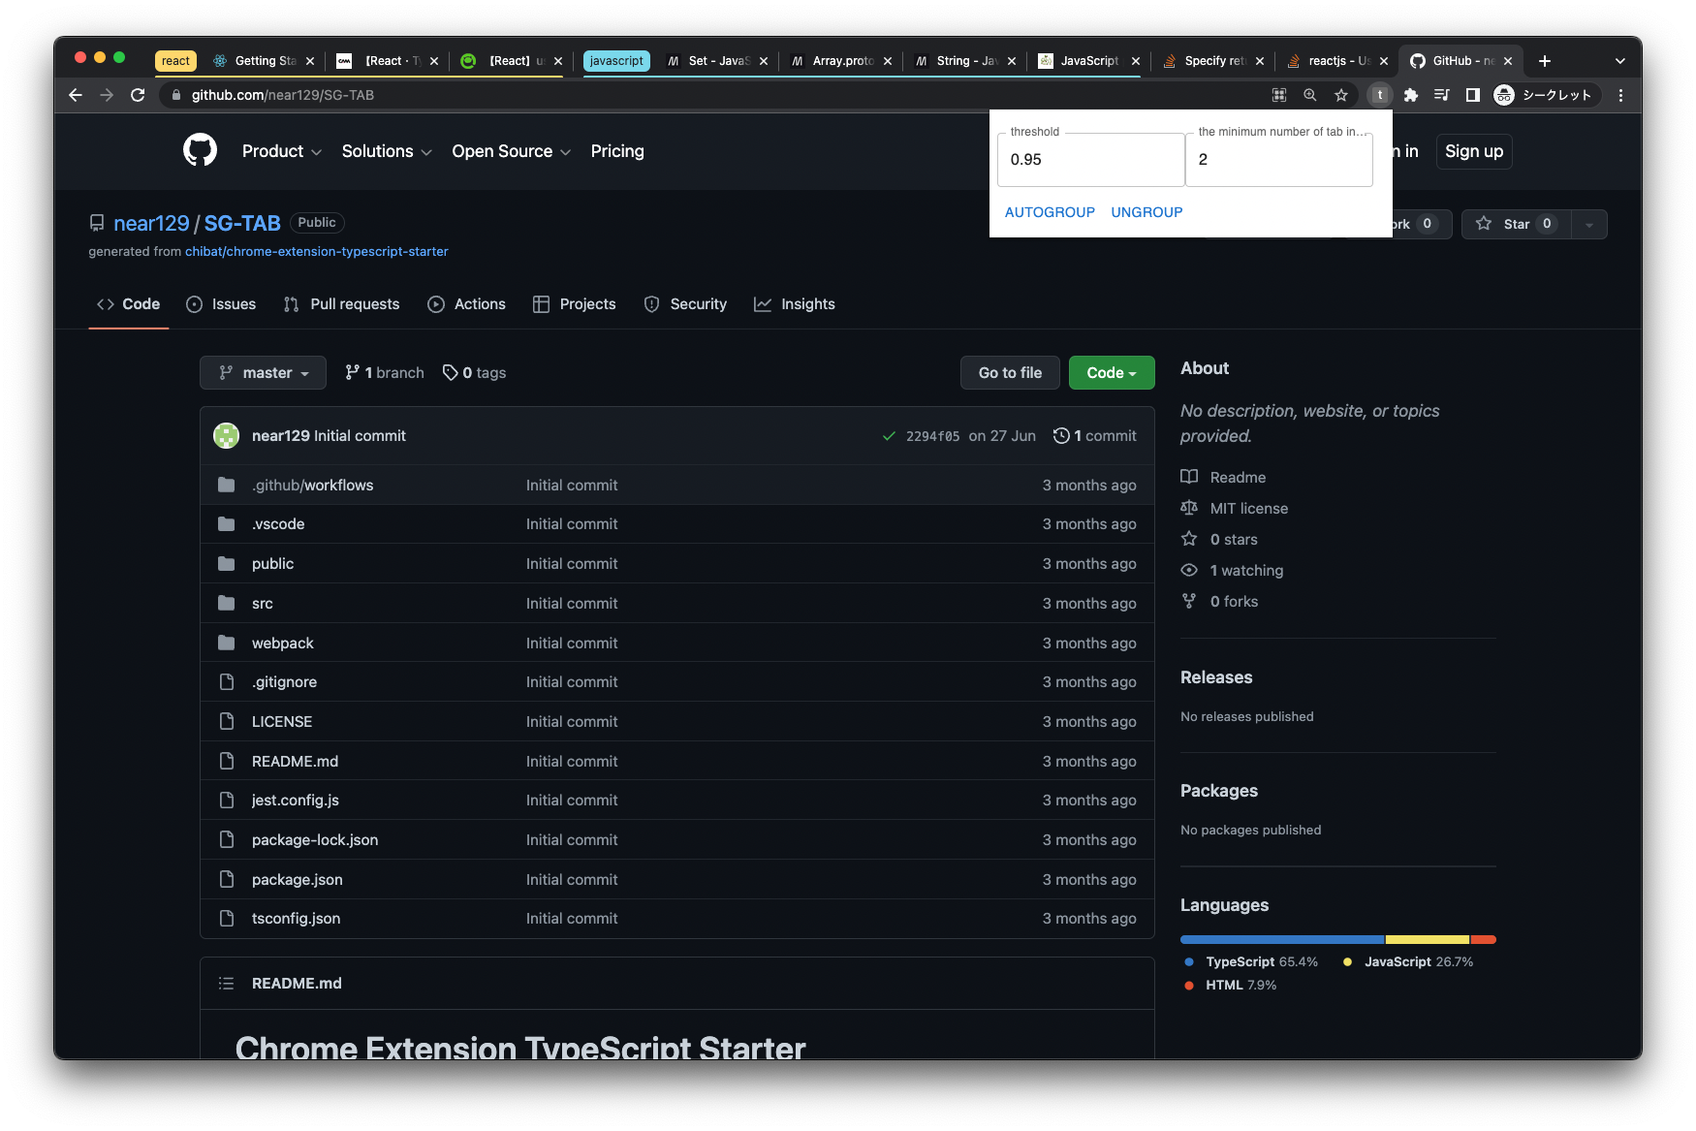Open the chrome-extension-typescript-starter link
Viewport: 1696px width, 1131px height.
[317, 251]
